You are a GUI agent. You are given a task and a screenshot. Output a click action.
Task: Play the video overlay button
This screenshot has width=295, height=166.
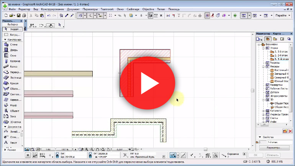[147, 83]
